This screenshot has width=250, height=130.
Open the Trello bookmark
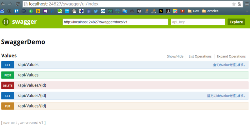17,11
